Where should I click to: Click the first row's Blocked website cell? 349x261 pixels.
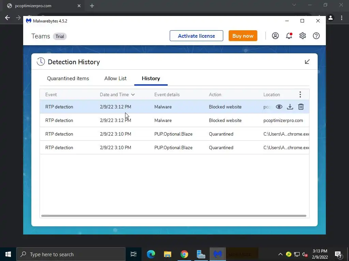225,107
